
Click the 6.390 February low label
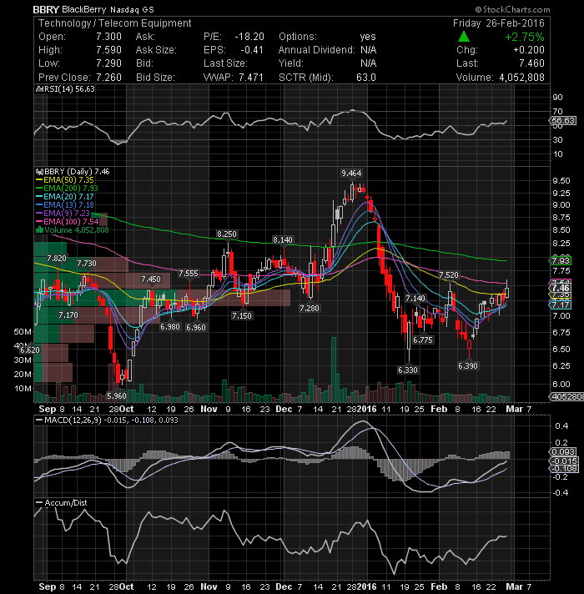(x=468, y=366)
